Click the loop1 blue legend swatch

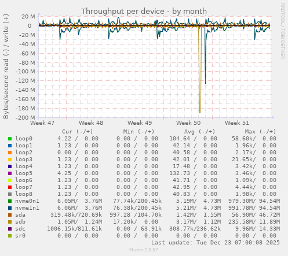[10, 146]
